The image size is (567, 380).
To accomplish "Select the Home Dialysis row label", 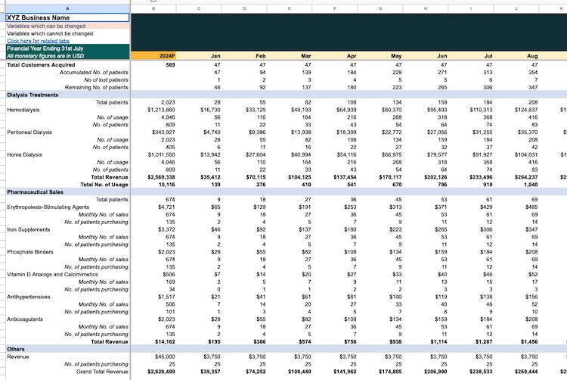I will [25, 154].
